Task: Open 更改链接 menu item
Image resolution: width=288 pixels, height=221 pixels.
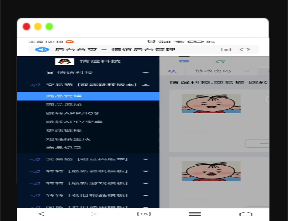Action: 64,130
